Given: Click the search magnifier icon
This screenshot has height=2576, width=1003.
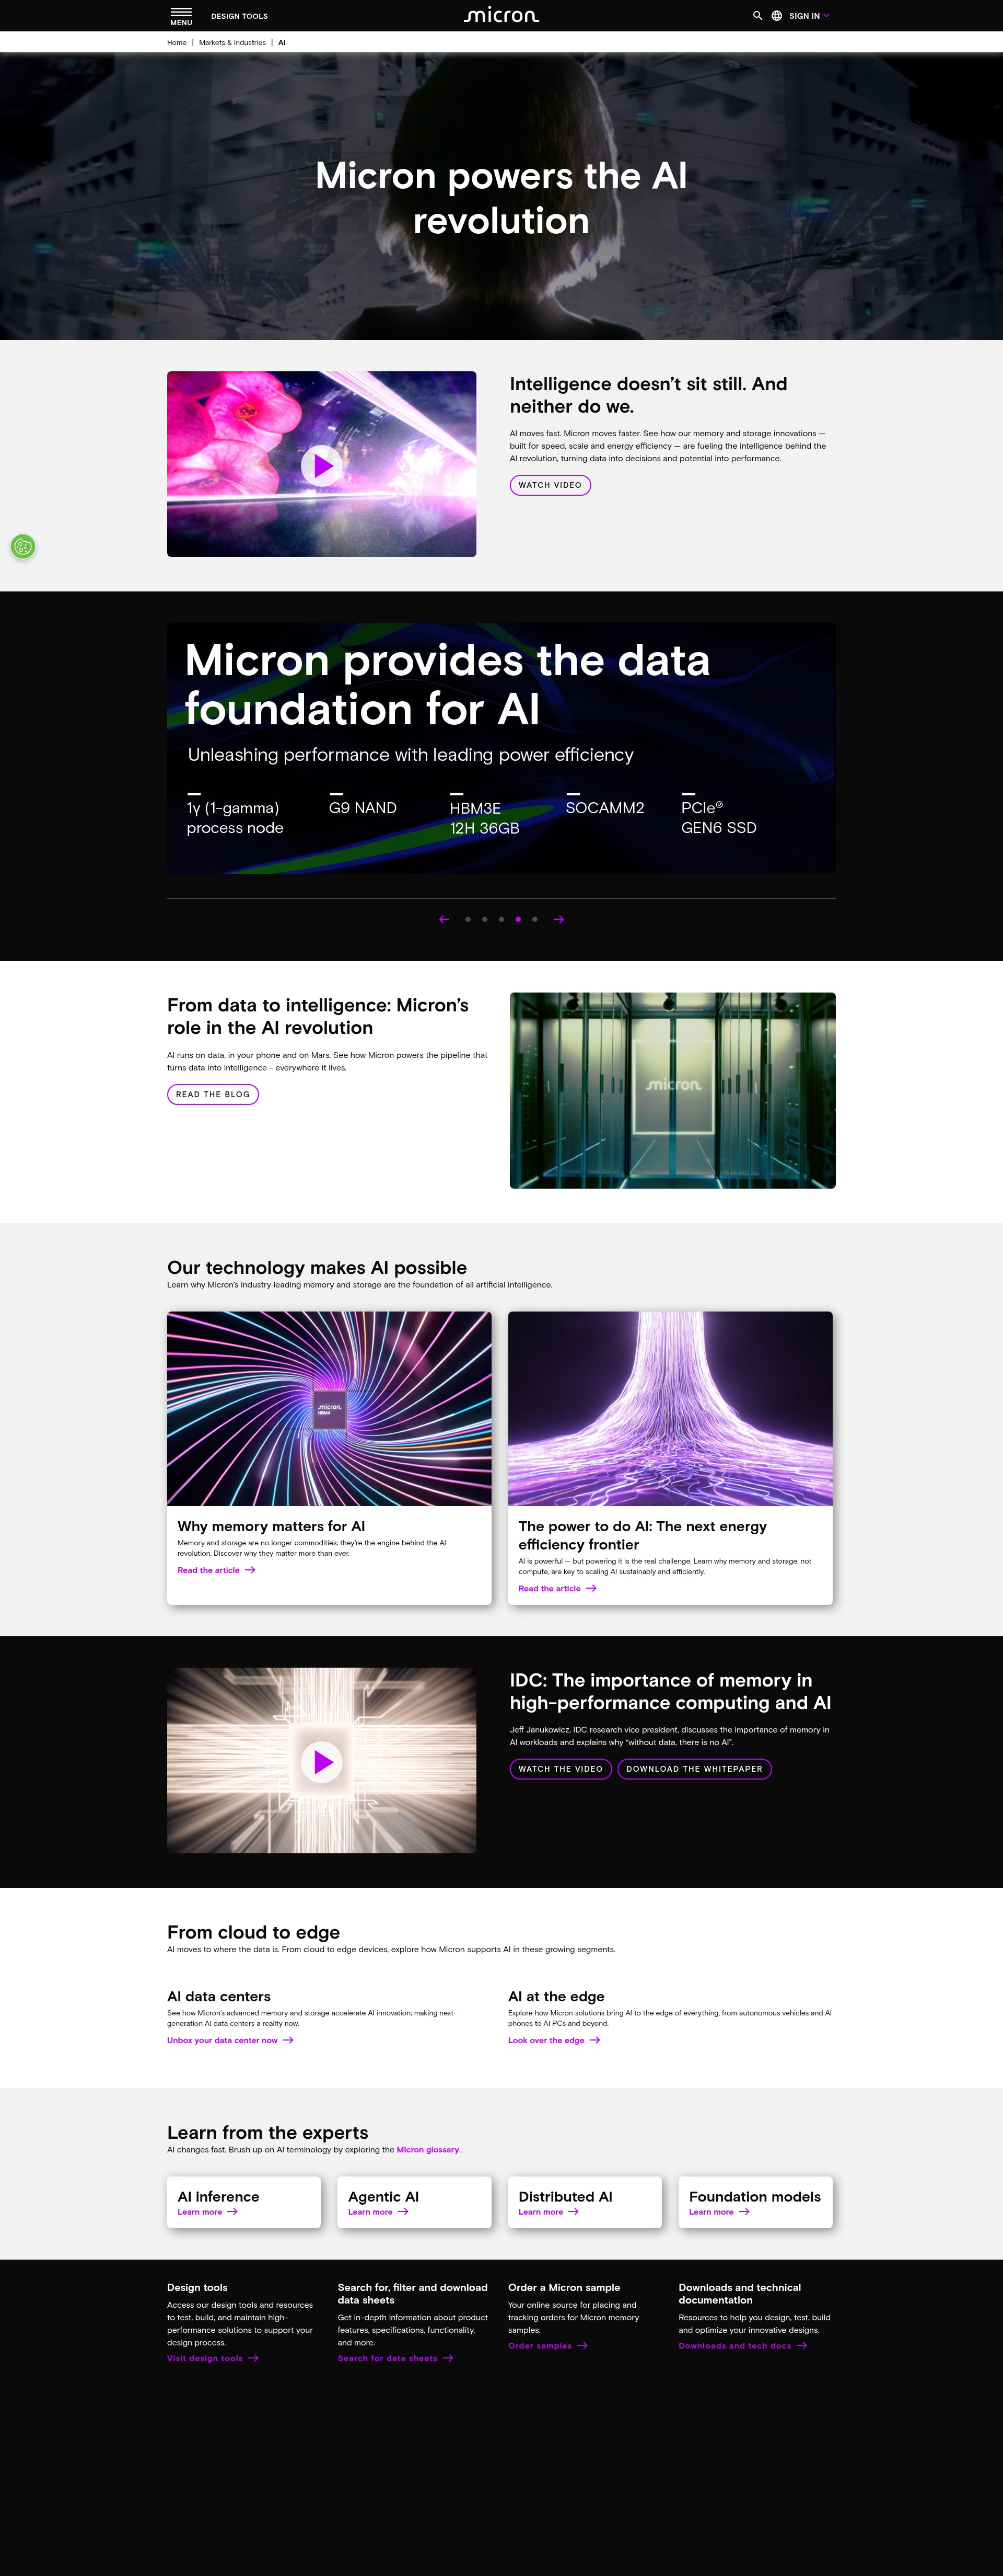Looking at the screenshot, I should pos(757,16).
